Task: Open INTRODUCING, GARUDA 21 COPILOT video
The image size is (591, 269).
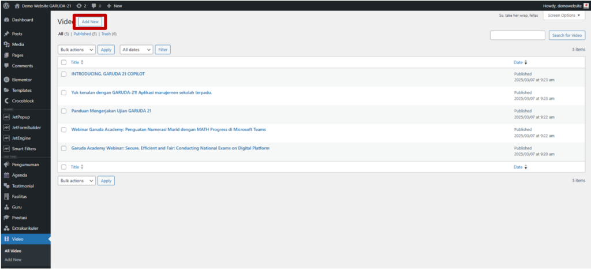Action: click(108, 74)
